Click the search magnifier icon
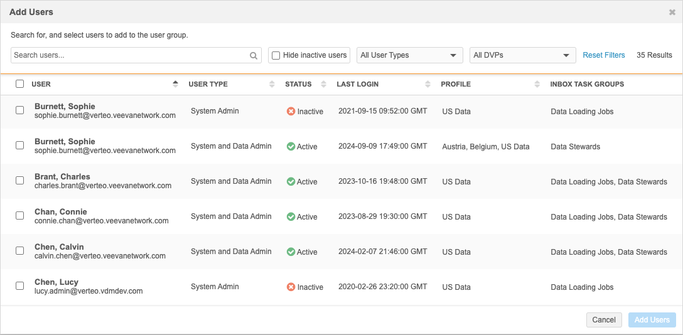Image resolution: width=683 pixels, height=335 pixels. (254, 56)
